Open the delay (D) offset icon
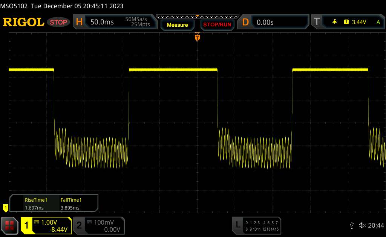This screenshot has width=386, height=237. coord(245,22)
